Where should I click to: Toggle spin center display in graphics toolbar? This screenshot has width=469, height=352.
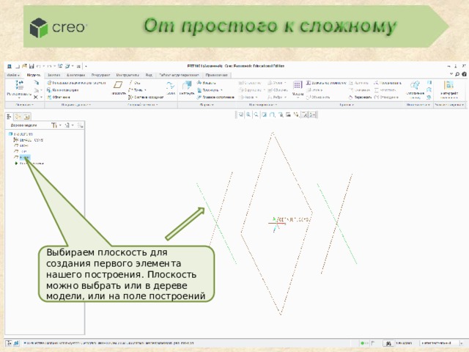pyautogui.click(x=313, y=114)
